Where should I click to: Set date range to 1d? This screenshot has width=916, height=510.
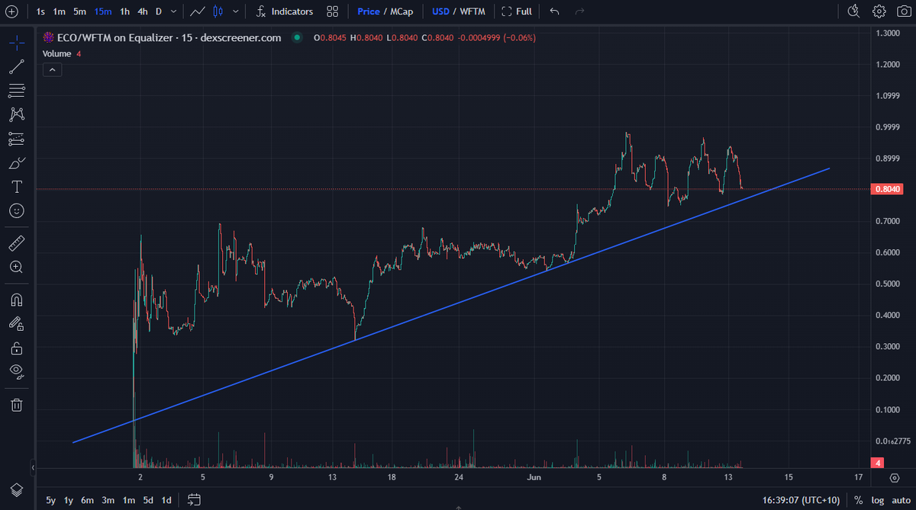(x=166, y=500)
